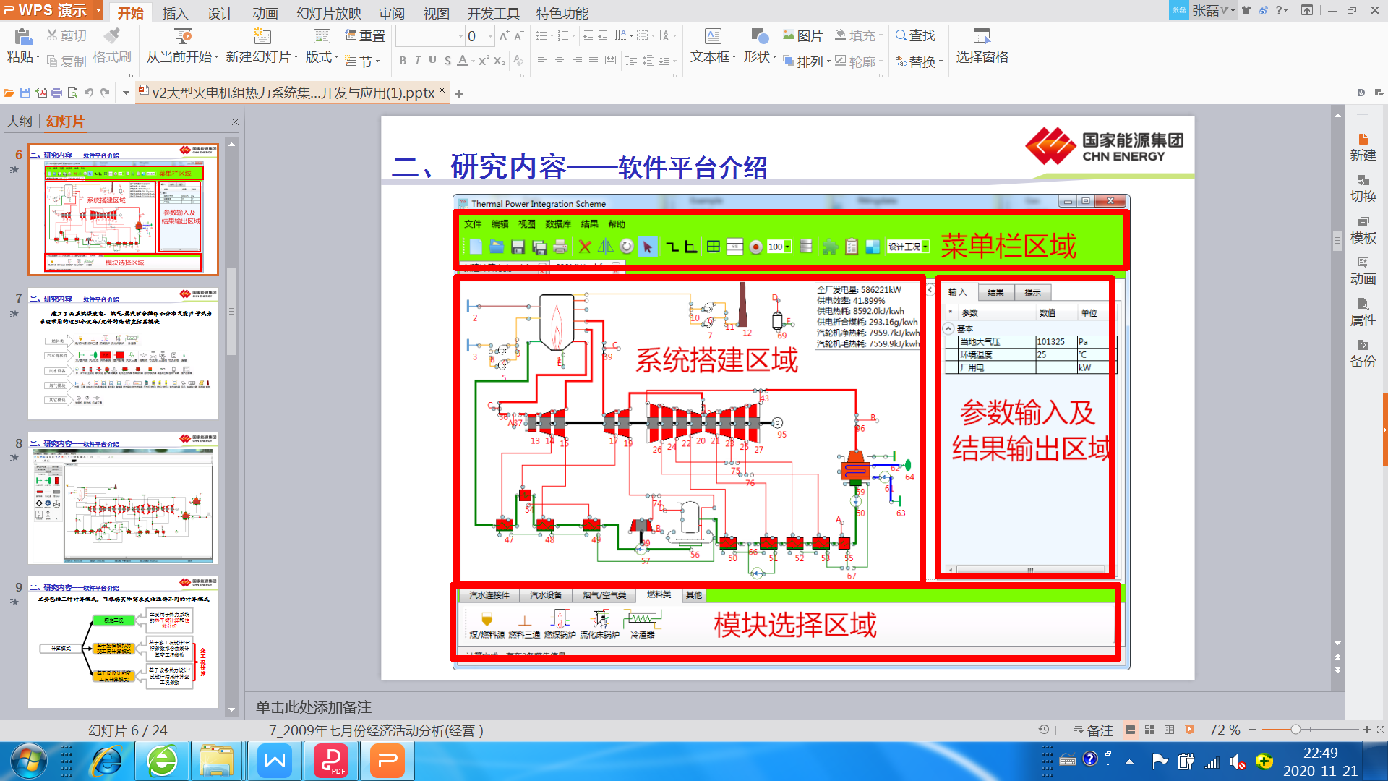Click the Open folder icon in quick access bar
The image size is (1388, 781).
(x=9, y=93)
